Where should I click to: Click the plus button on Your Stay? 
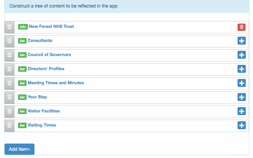(x=242, y=97)
